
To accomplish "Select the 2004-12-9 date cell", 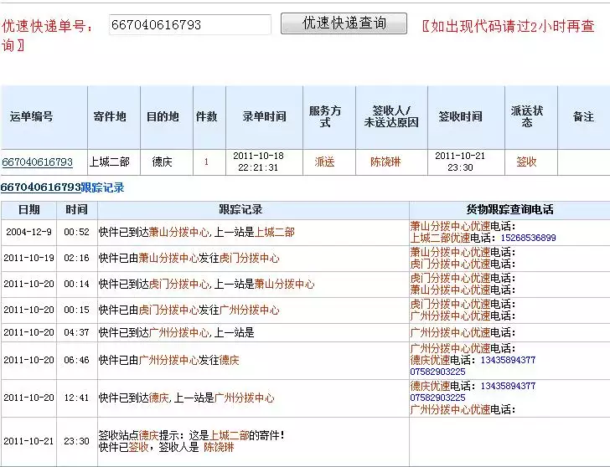I will tap(28, 232).
